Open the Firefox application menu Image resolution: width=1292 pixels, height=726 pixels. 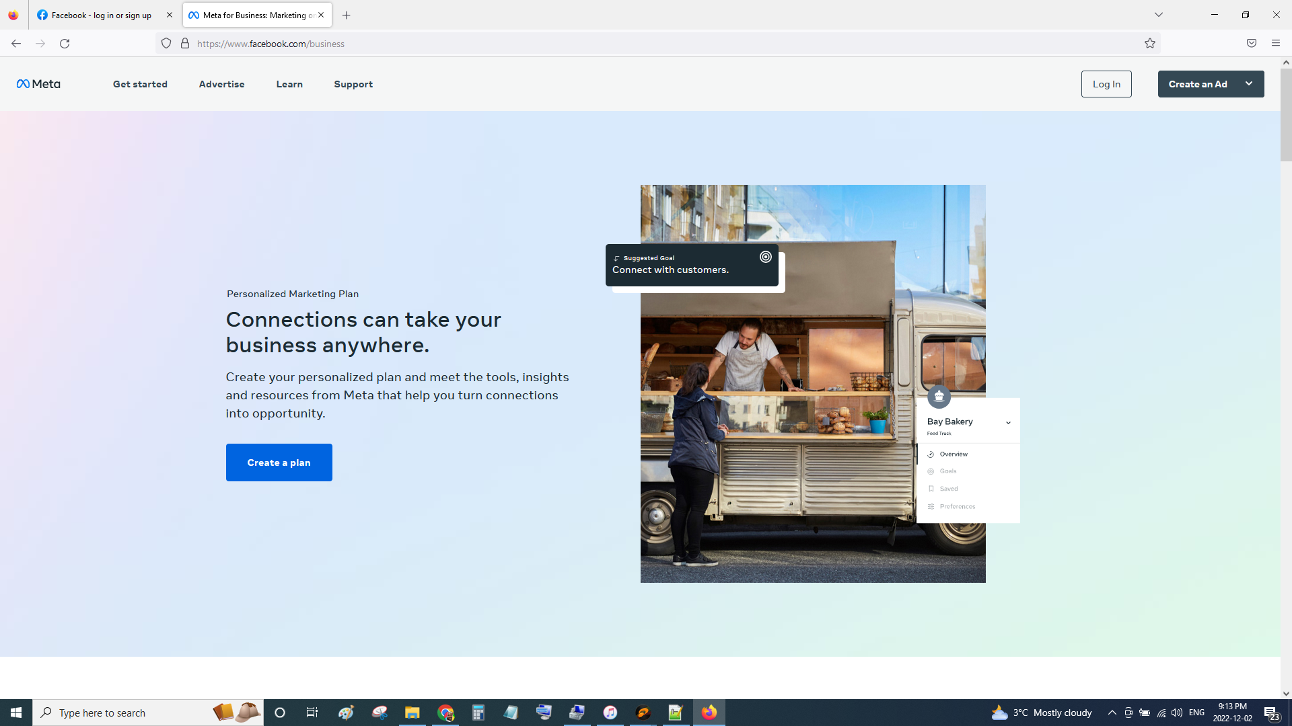pyautogui.click(x=1276, y=44)
